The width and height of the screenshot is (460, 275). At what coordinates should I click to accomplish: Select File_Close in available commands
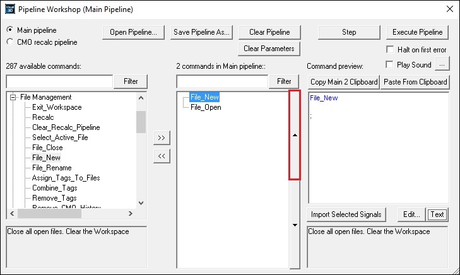pyautogui.click(x=47, y=148)
